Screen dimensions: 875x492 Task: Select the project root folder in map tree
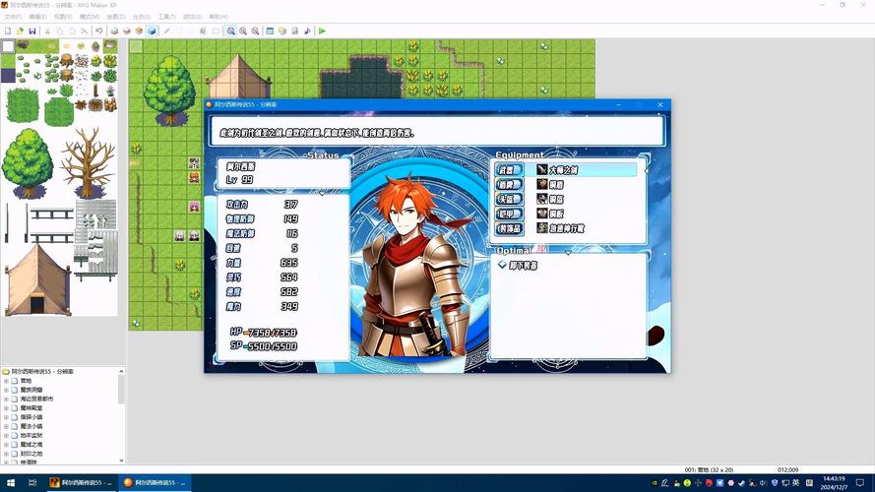[x=38, y=372]
